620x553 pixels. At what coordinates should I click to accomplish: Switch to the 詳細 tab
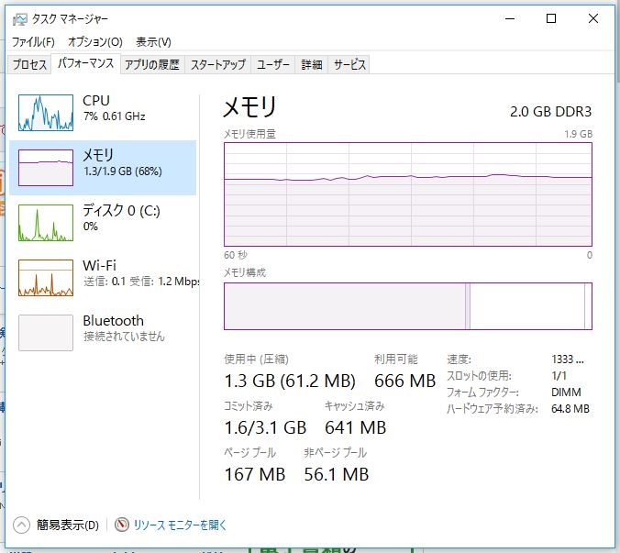tap(312, 64)
